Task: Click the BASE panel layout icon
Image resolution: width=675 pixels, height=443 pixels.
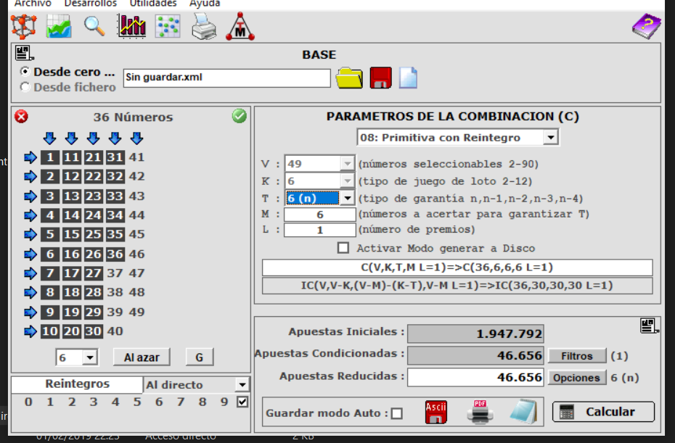Action: tap(24, 53)
